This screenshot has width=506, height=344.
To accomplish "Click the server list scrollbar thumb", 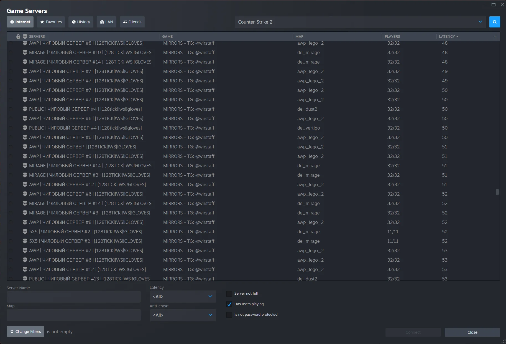I will 497,192.
